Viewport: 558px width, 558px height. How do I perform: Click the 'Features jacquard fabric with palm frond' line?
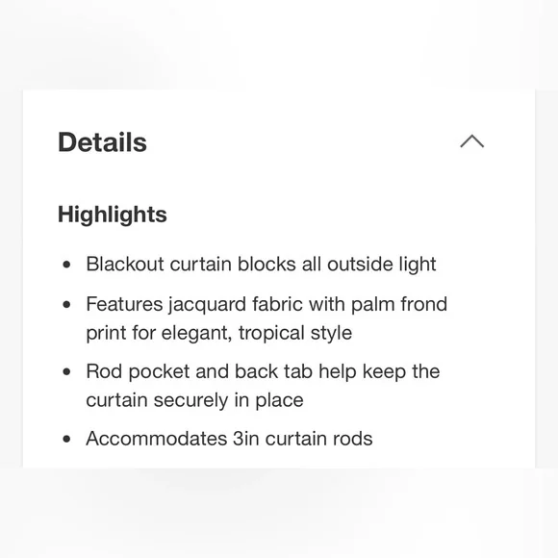[266, 305]
